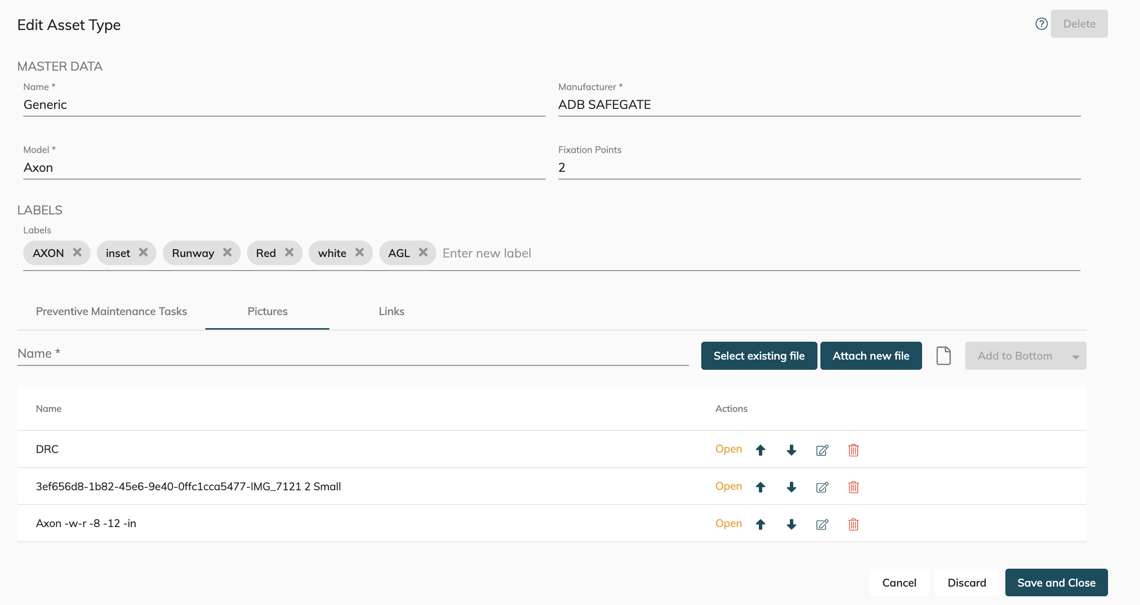The image size is (1140, 605).
Task: Open the DRC picture link
Action: 728,449
